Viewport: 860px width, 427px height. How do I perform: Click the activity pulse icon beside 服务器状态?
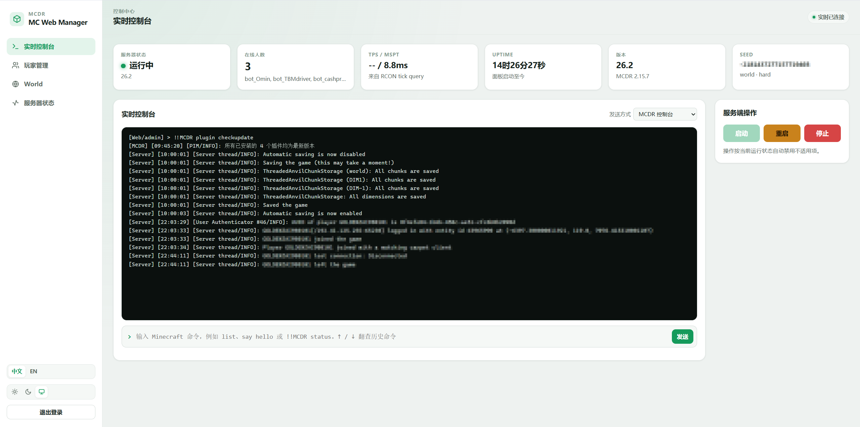tap(15, 103)
